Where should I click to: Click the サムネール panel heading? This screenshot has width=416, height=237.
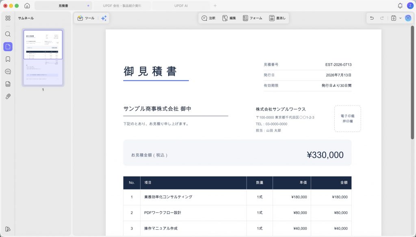tap(26, 18)
